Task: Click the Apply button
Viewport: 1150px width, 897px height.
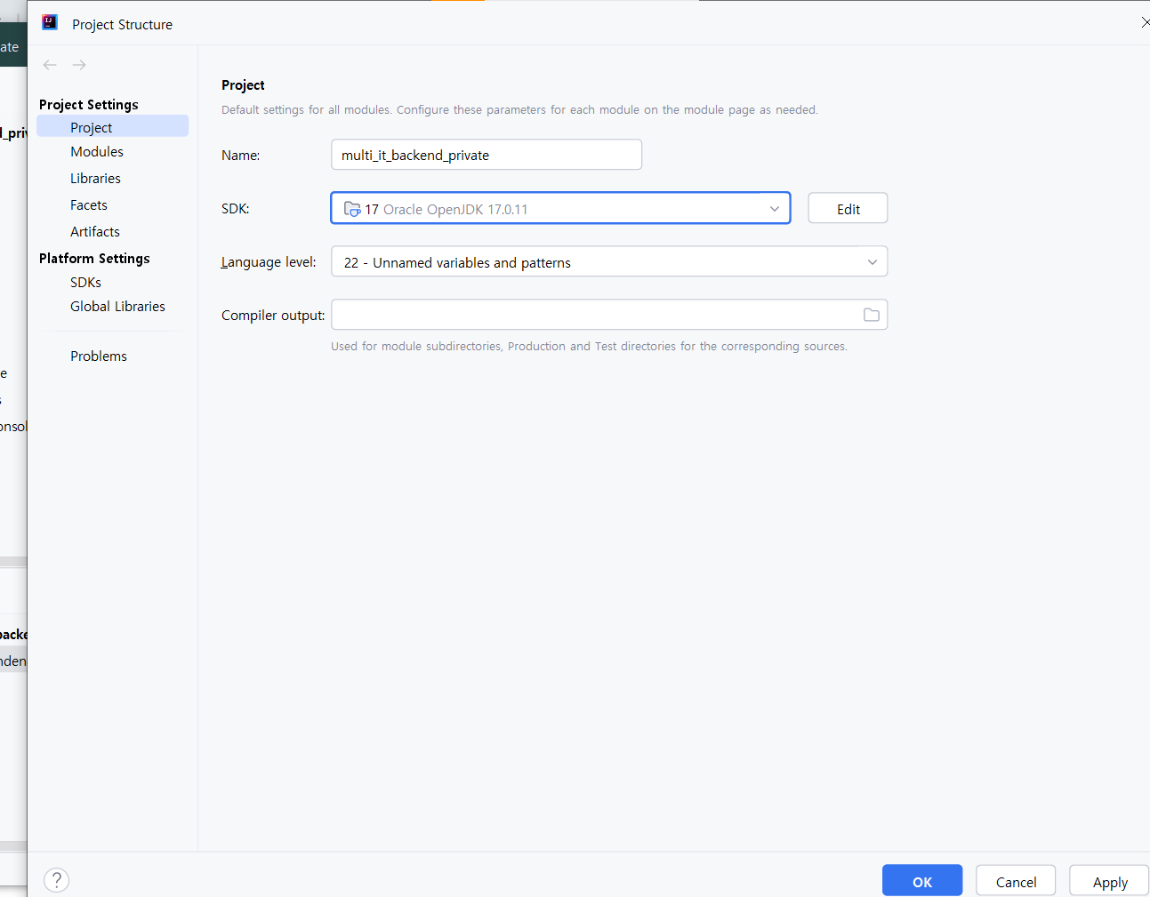Action: pos(1109,882)
